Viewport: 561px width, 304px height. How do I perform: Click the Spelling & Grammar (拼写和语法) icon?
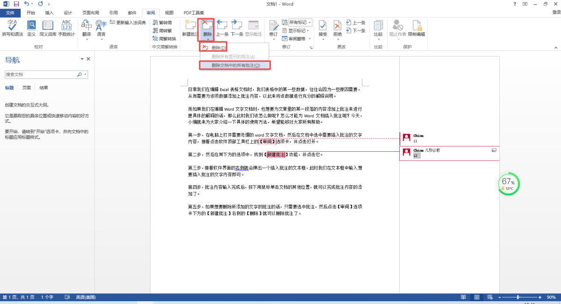[12, 28]
